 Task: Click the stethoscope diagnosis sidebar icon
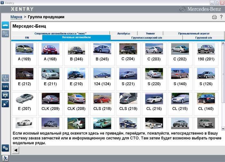tap(5, 78)
